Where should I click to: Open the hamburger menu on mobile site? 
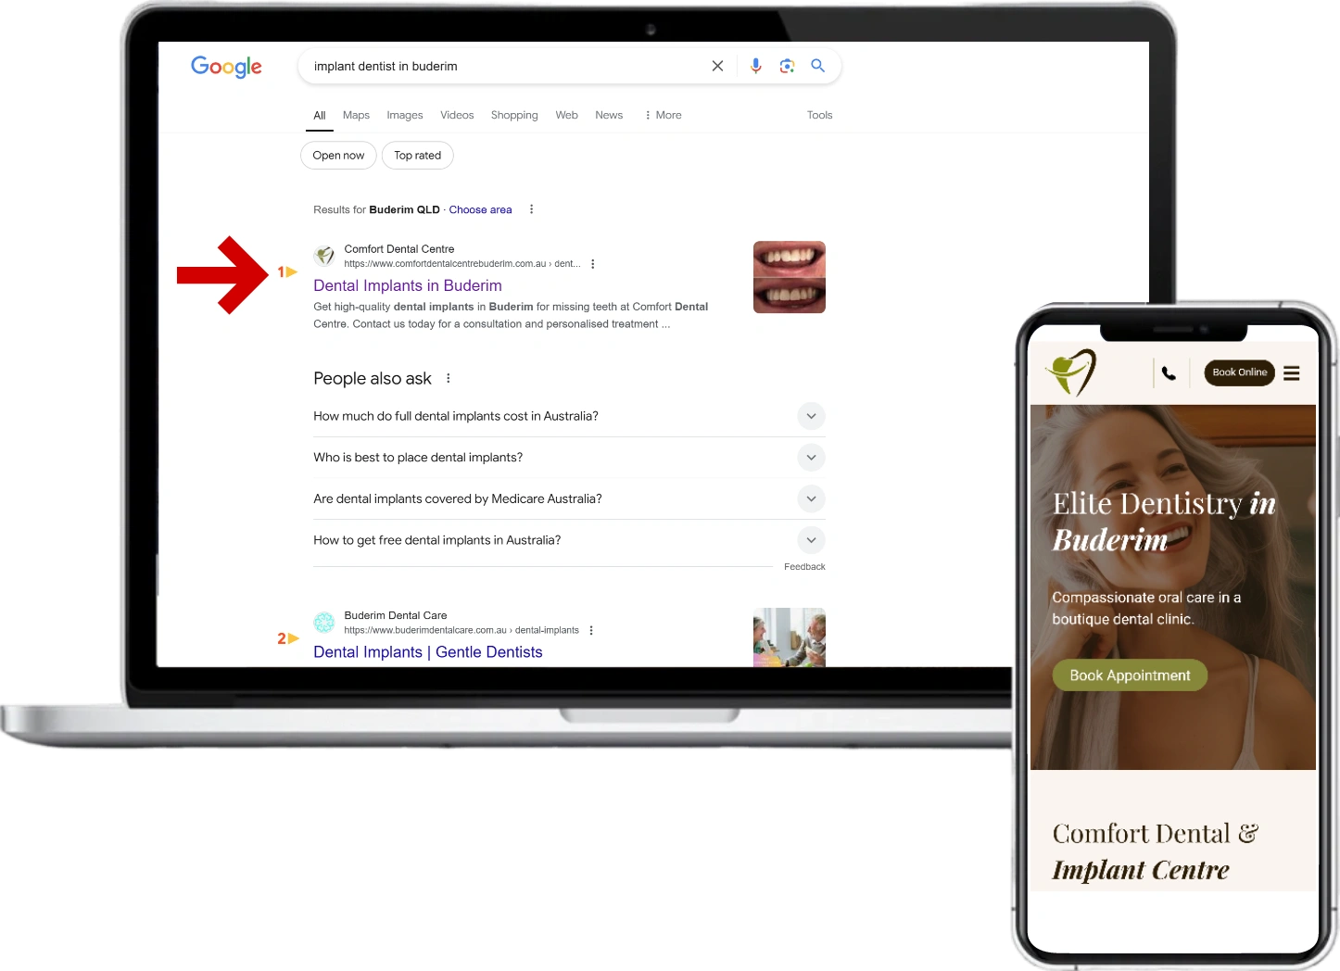[x=1292, y=373]
